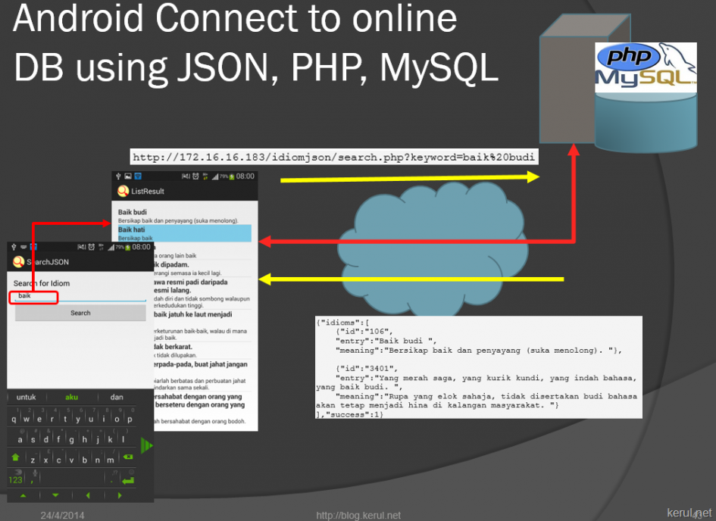
Task: Tap the alarm icon in the status bar
Action: pyautogui.click(x=92, y=245)
